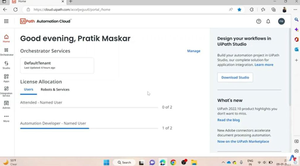Click the 0 of 2 license count
This screenshot has width=300, height=166.
[x=167, y=107]
